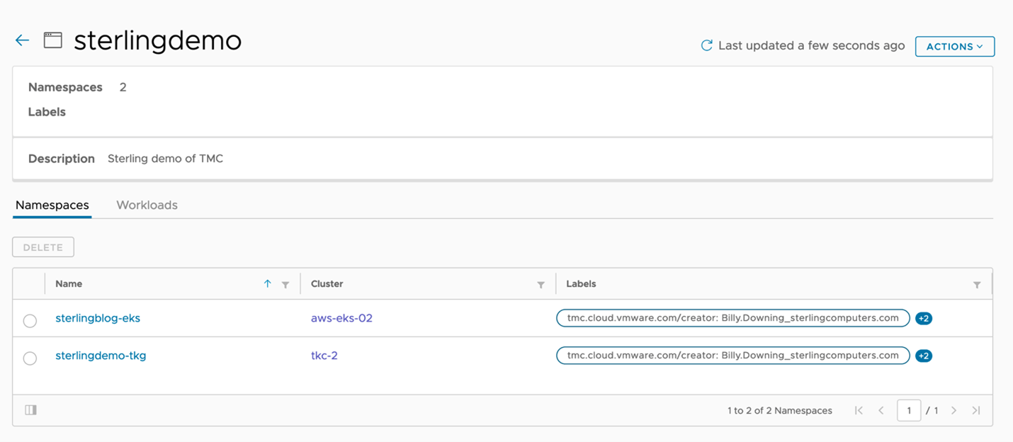Select the sterlingdemo-tkg radio button

[x=30, y=358]
